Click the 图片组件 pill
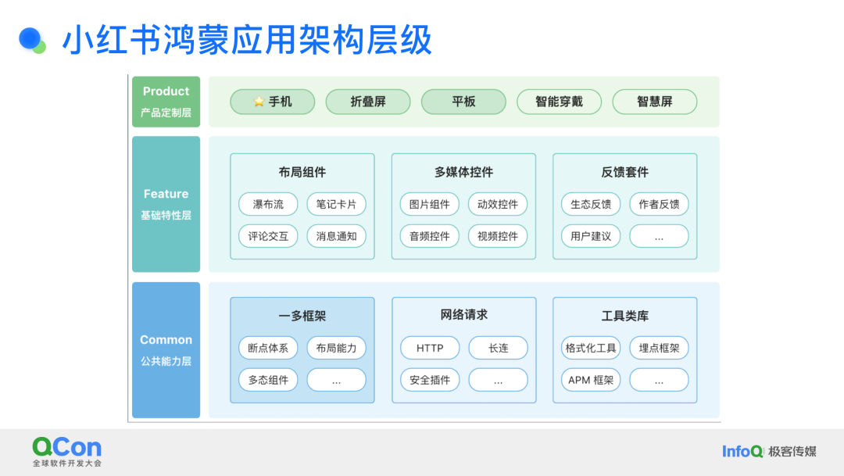Image resolution: width=844 pixels, height=476 pixels. point(430,204)
